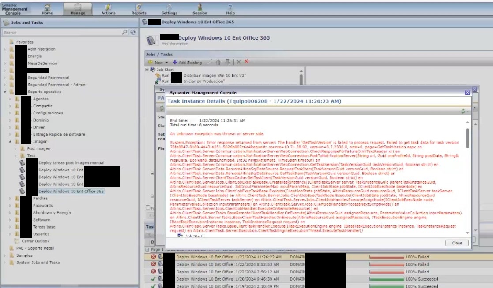Click the red X delete icon
The image size is (493, 288).
[246, 62]
